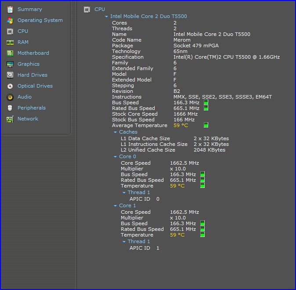
Task: Open the Optical Drives link
Action: pyautogui.click(x=35, y=86)
